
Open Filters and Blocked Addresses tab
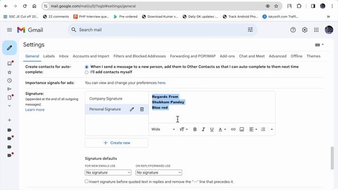tap(139, 56)
